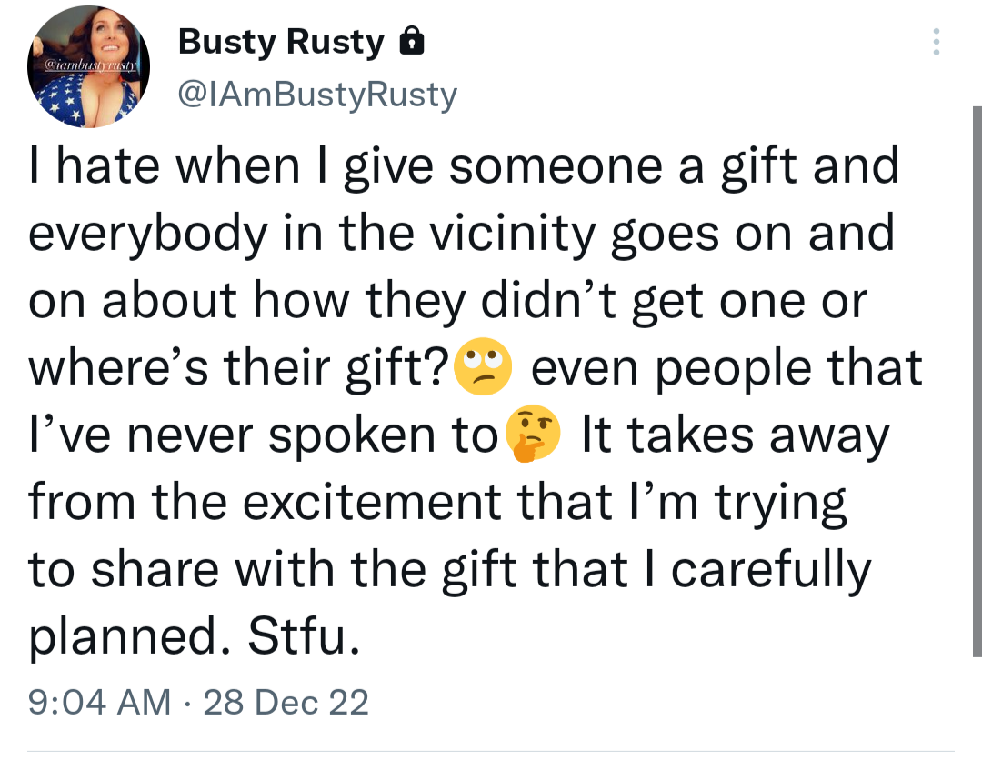Open the @IAmBustyRusty handle link
The image size is (982, 770).
pos(317,94)
